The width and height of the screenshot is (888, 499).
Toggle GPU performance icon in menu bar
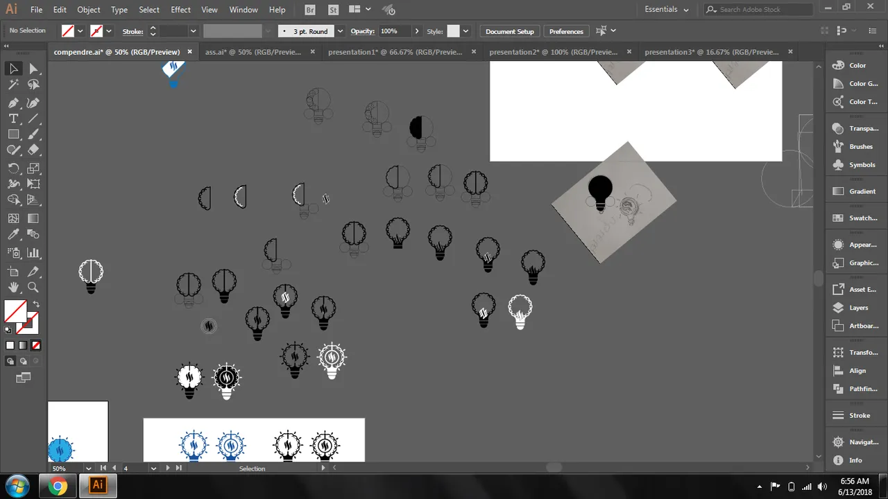coord(390,10)
